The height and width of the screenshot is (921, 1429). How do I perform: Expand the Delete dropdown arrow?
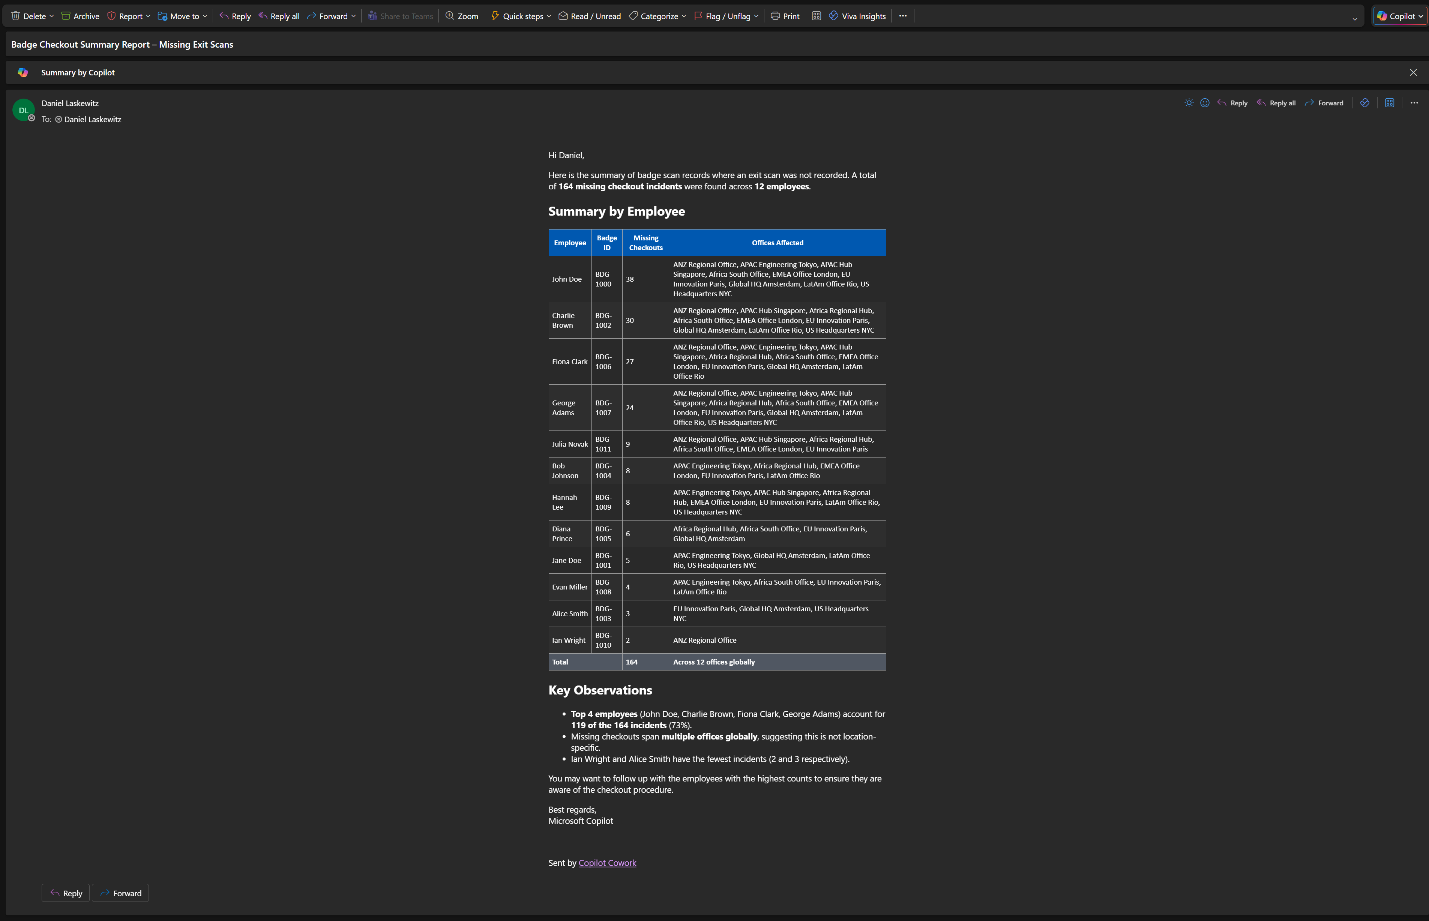pos(51,15)
